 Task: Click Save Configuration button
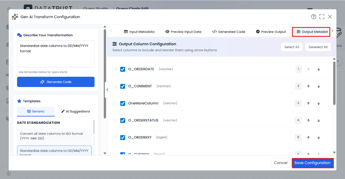[x=312, y=163]
